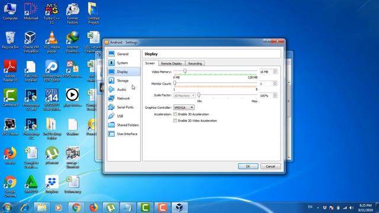Select the Internet Download Manager desktop icon
379x213 pixels.
pyautogui.click(x=72, y=42)
